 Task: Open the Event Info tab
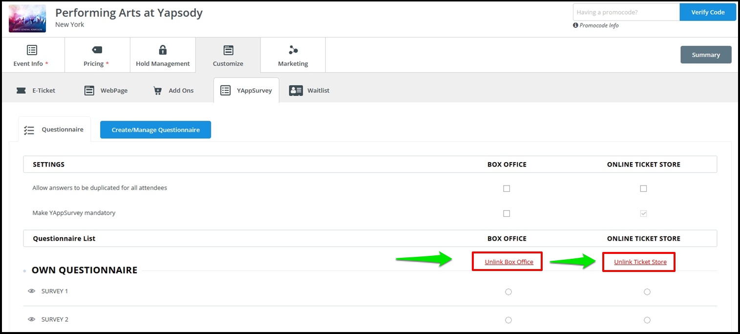[32, 55]
